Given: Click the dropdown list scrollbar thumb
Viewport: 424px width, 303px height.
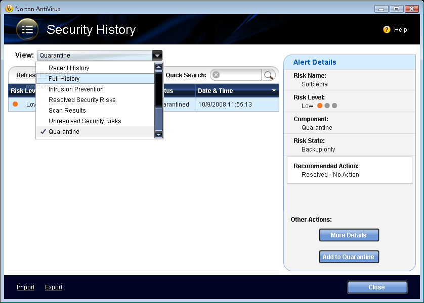Looking at the screenshot, I should pos(158,90).
